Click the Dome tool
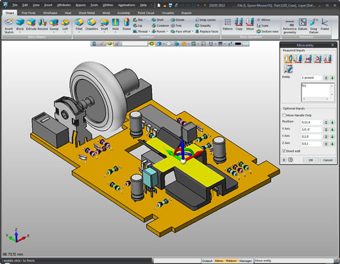 pos(126,24)
